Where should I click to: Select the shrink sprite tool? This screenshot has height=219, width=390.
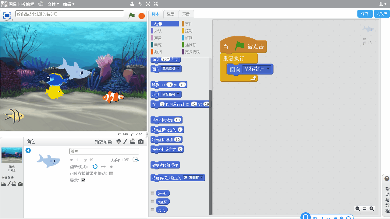(156, 4)
